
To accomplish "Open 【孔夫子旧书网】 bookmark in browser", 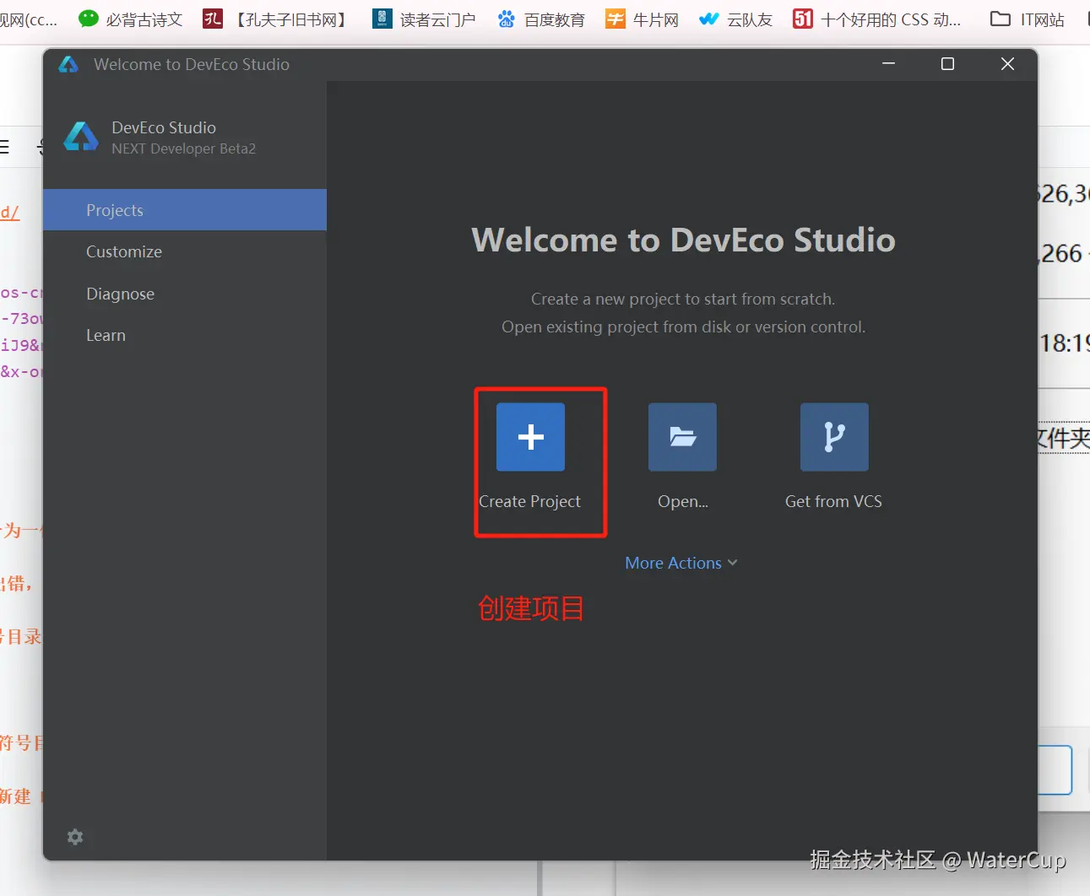I will coord(276,19).
